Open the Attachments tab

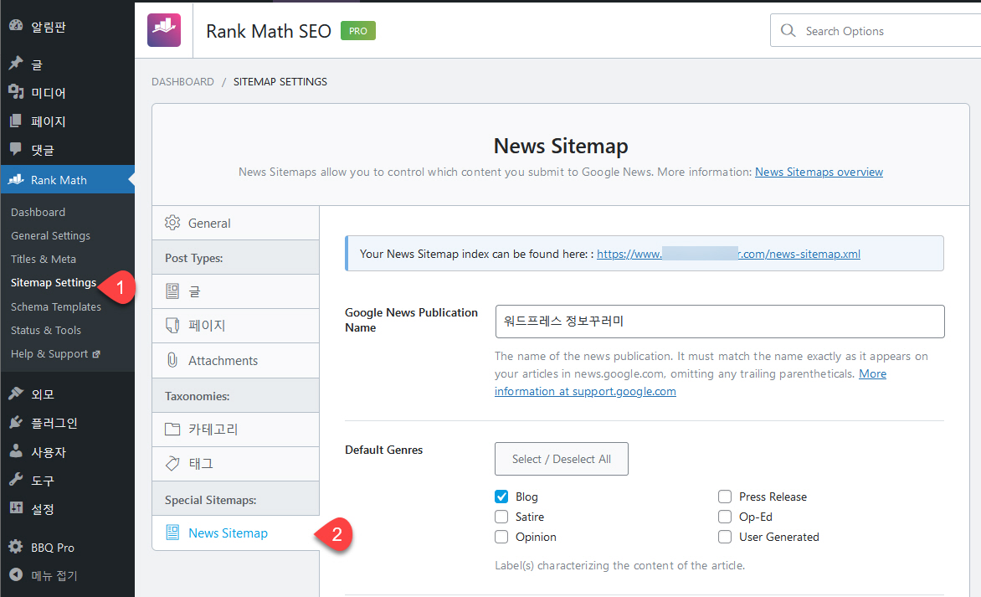[235, 360]
